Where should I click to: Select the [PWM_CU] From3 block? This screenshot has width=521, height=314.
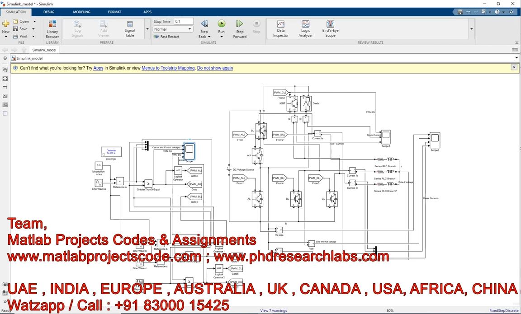[x=281, y=92]
